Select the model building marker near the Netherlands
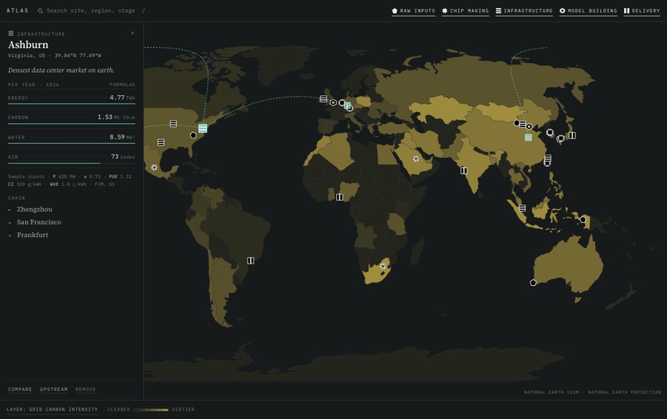The width and height of the screenshot is (667, 419). [x=333, y=102]
